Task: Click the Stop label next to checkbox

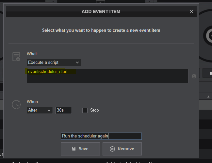Action: (94, 110)
